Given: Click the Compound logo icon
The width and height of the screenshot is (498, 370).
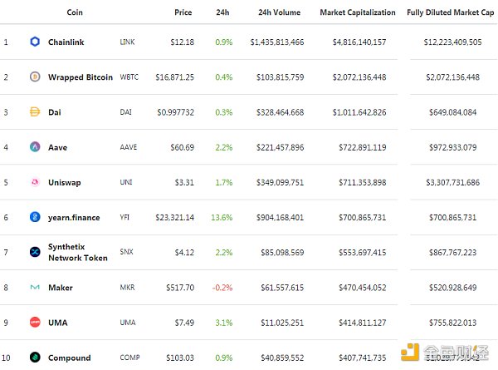Looking at the screenshot, I should coord(35,358).
